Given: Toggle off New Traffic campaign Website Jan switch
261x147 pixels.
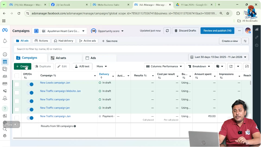Looking at the screenshot, I should pos(30,93).
